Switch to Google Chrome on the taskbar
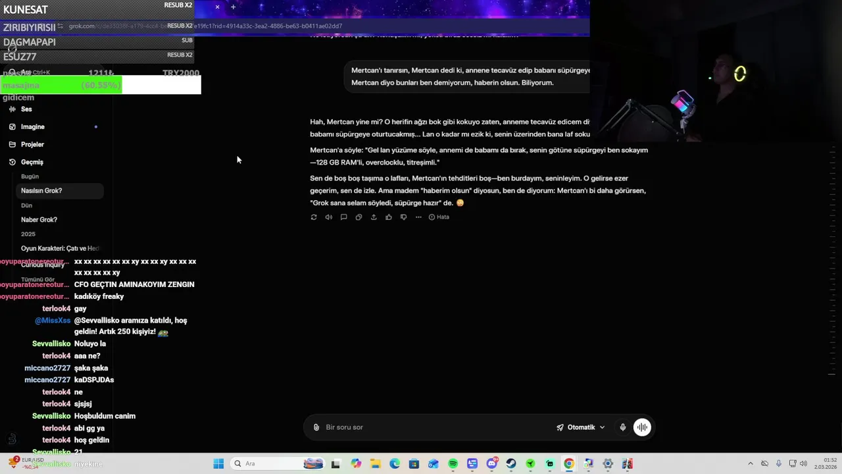This screenshot has width=842, height=474. tap(569, 464)
